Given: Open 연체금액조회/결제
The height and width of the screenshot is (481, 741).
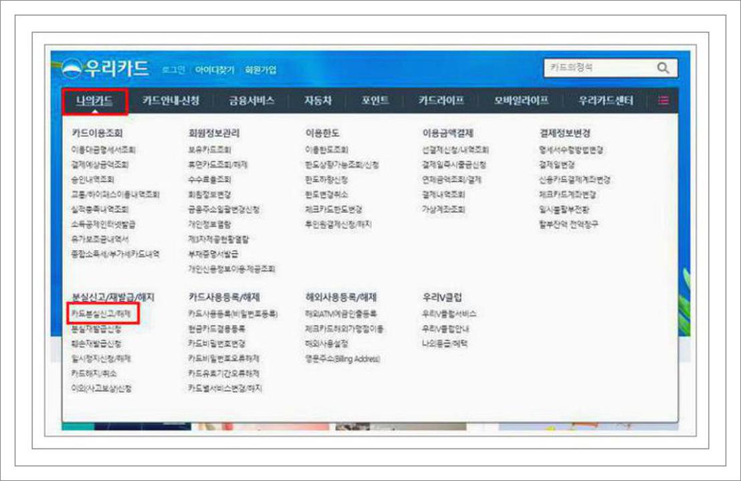Looking at the screenshot, I should tap(452, 179).
